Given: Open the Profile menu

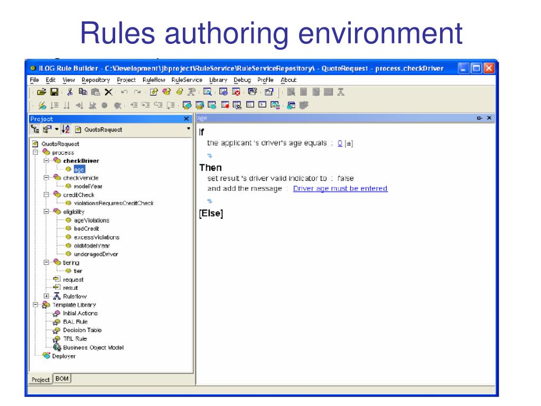Looking at the screenshot, I should 265,80.
